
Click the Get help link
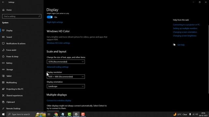tap(181, 45)
